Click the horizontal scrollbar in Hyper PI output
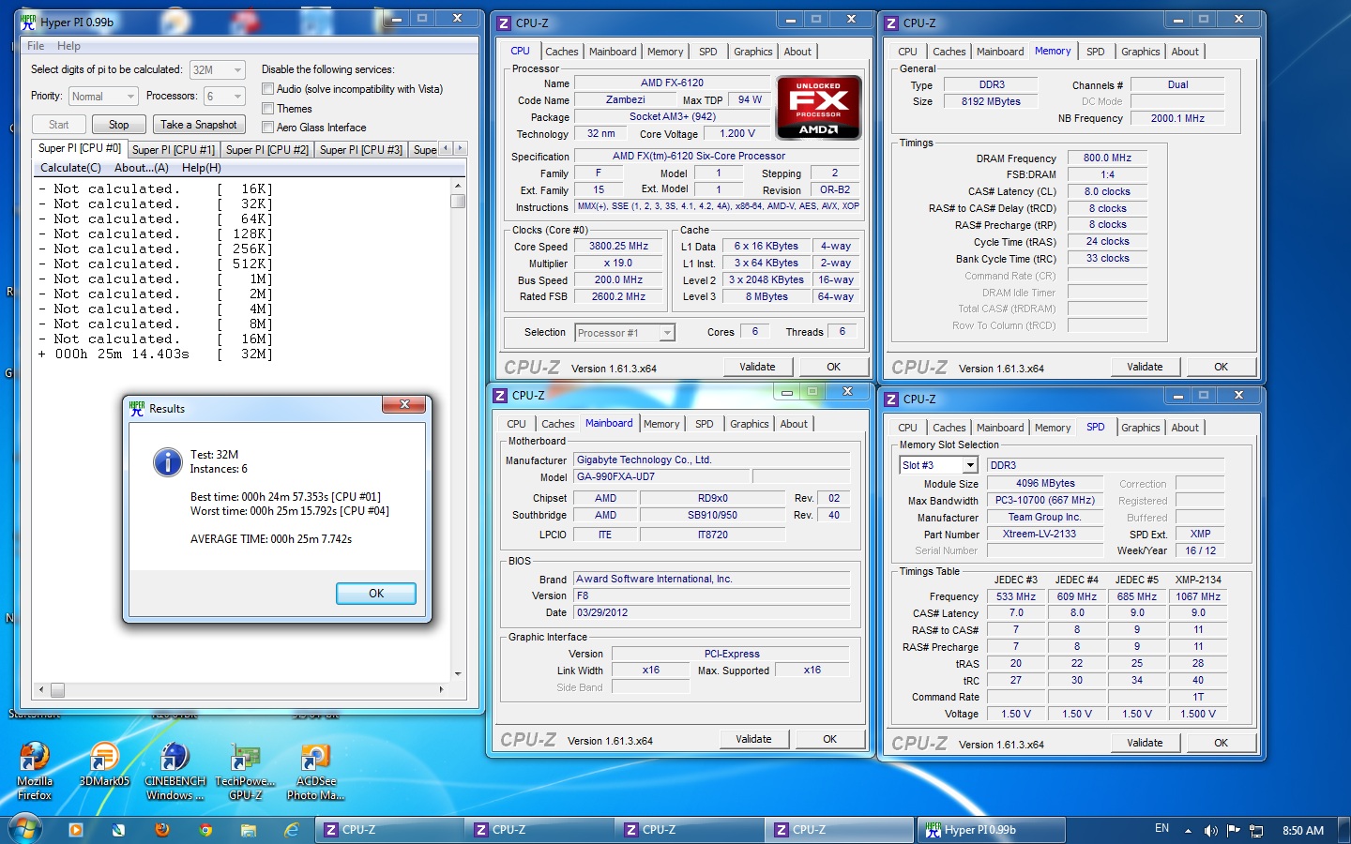 240,689
